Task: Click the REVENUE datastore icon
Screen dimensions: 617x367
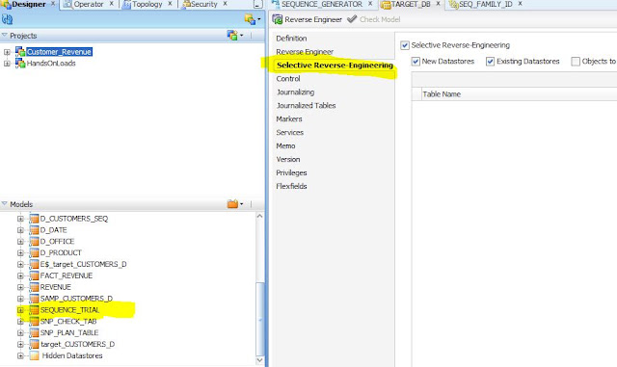Action: 35,287
